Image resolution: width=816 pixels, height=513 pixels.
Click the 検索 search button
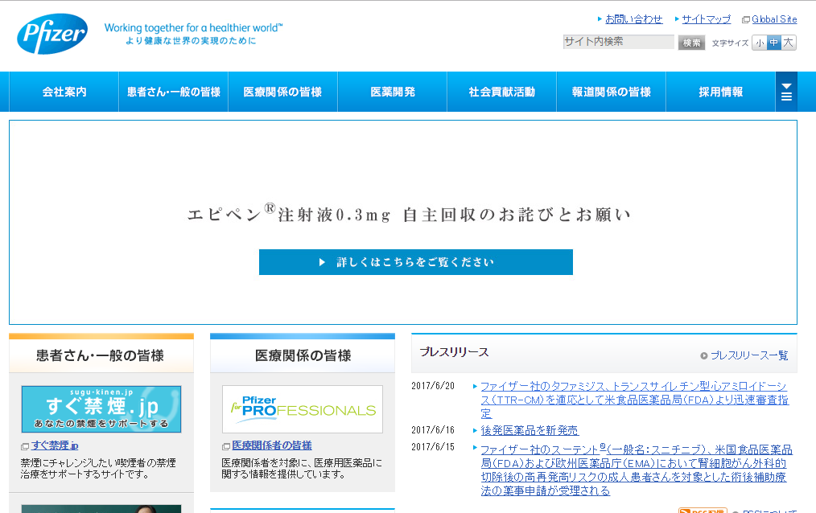(x=691, y=43)
